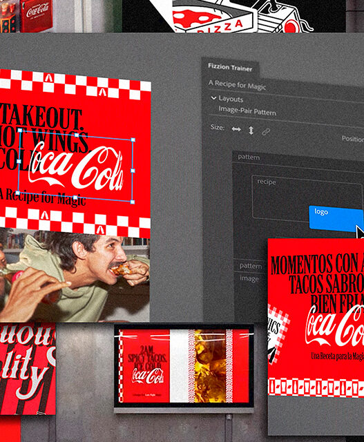Click the 'Layouts' section label

pyautogui.click(x=231, y=99)
